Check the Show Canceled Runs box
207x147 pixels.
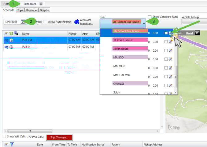tap(150, 17)
